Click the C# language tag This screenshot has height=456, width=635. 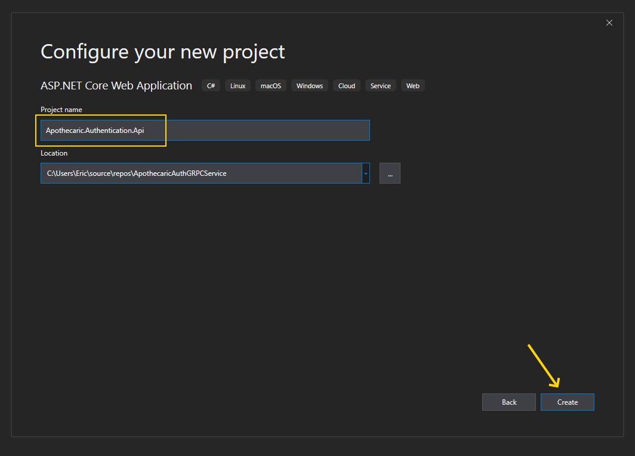211,86
